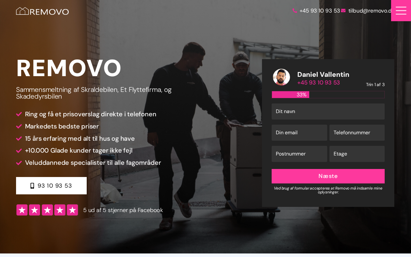
Task: Click the checkmark beside Markedets bedste priser
Action: (19, 126)
